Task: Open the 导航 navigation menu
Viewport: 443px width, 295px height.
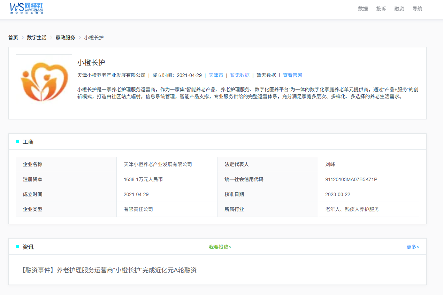Action: (x=417, y=9)
